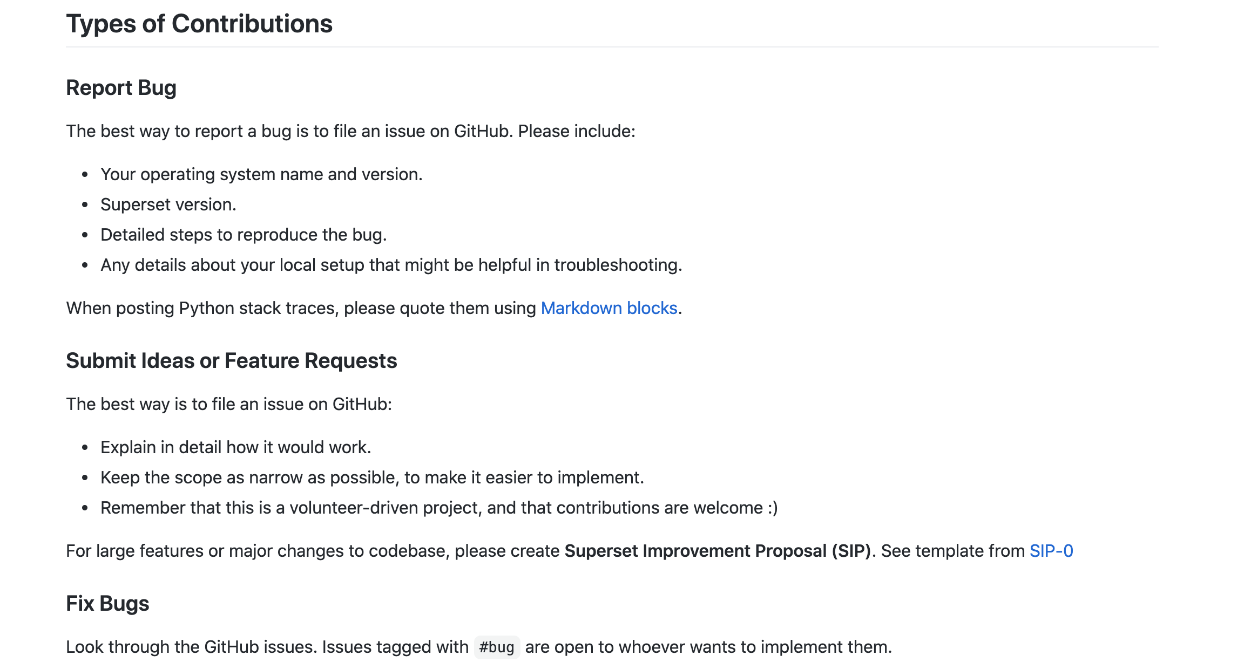Click the Types of Contributions heading

point(199,24)
